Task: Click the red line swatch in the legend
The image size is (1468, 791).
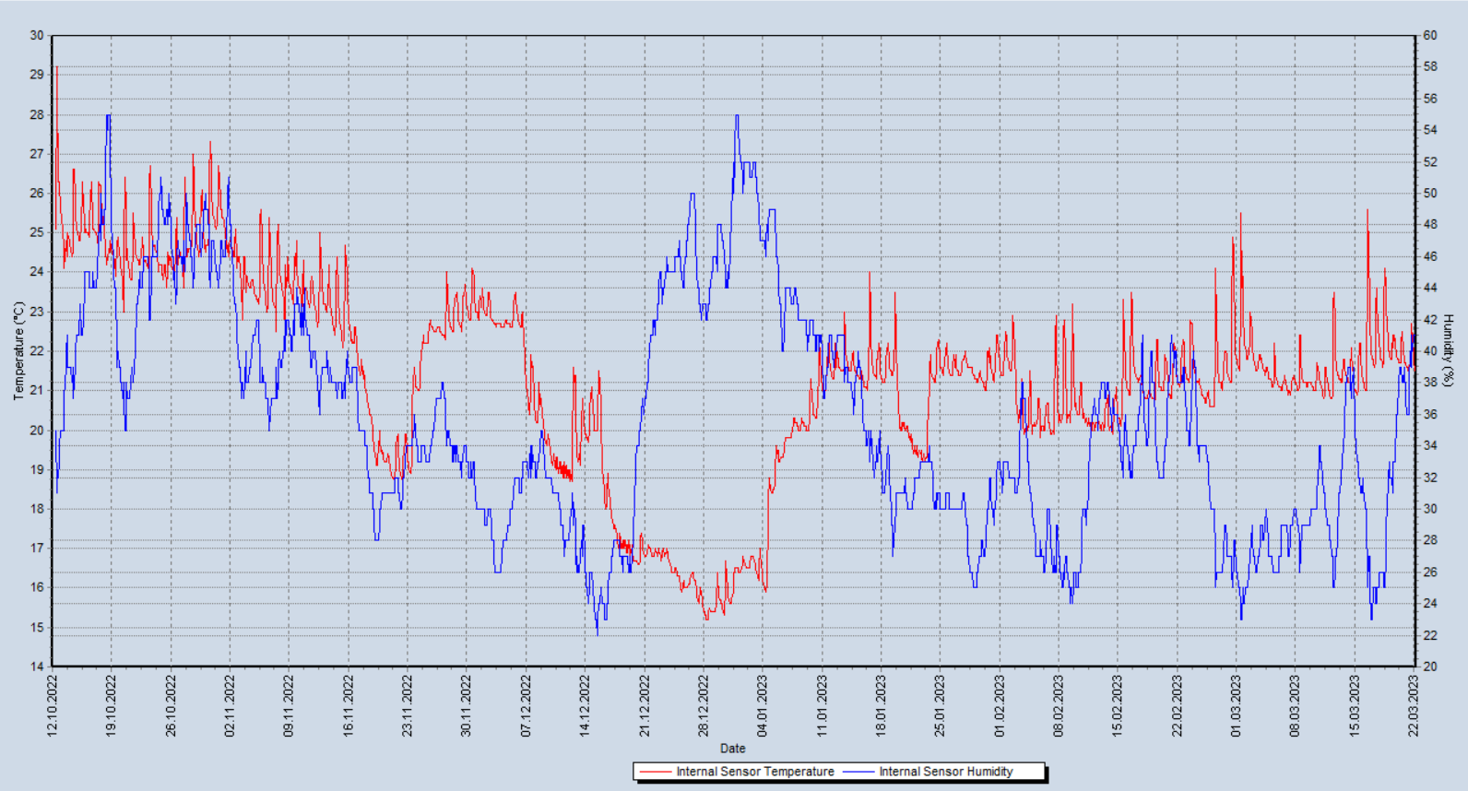Action: click(x=655, y=772)
